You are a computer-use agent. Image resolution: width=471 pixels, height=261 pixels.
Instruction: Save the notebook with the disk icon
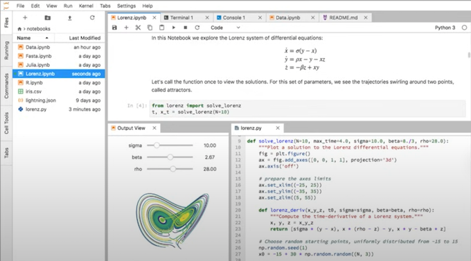coord(114,28)
